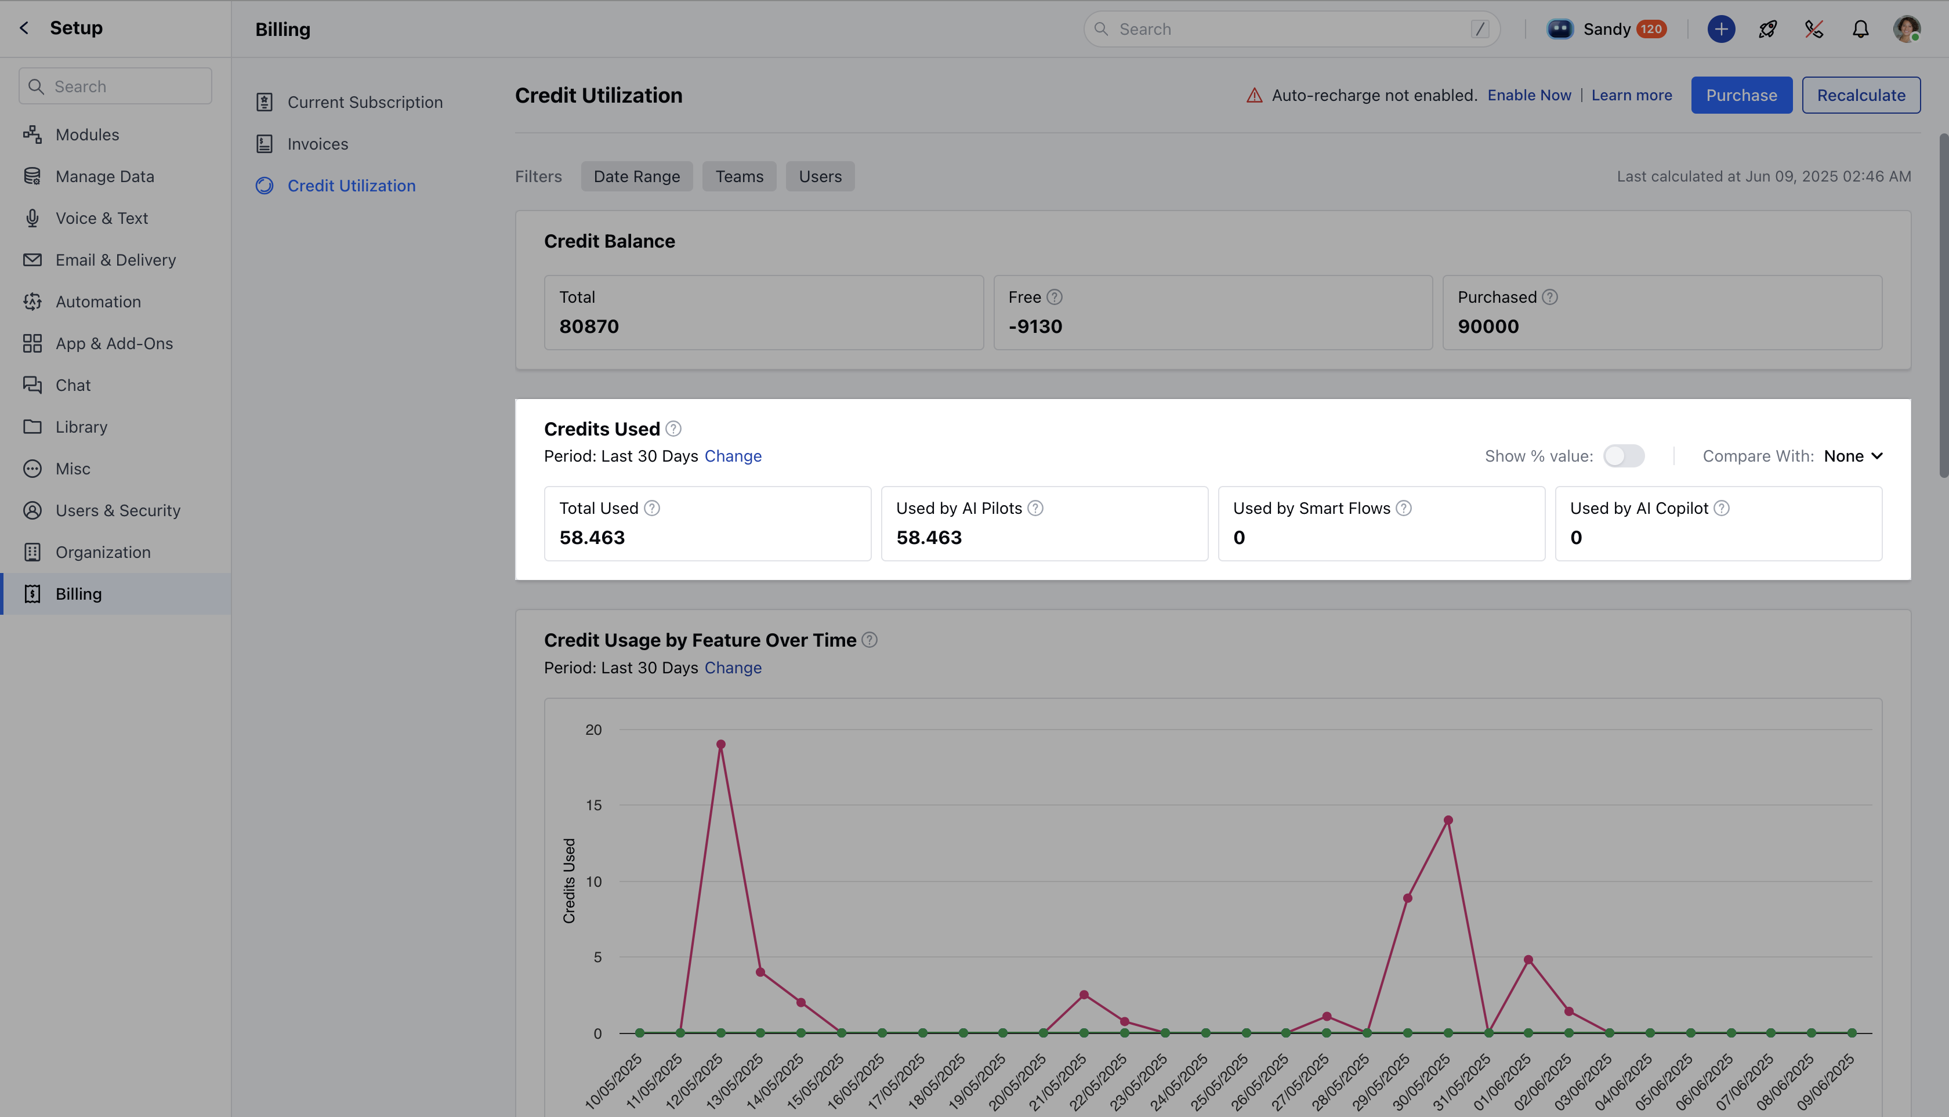The image size is (1949, 1117).
Task: Click help icon beside Credits Used
Action: pos(673,429)
